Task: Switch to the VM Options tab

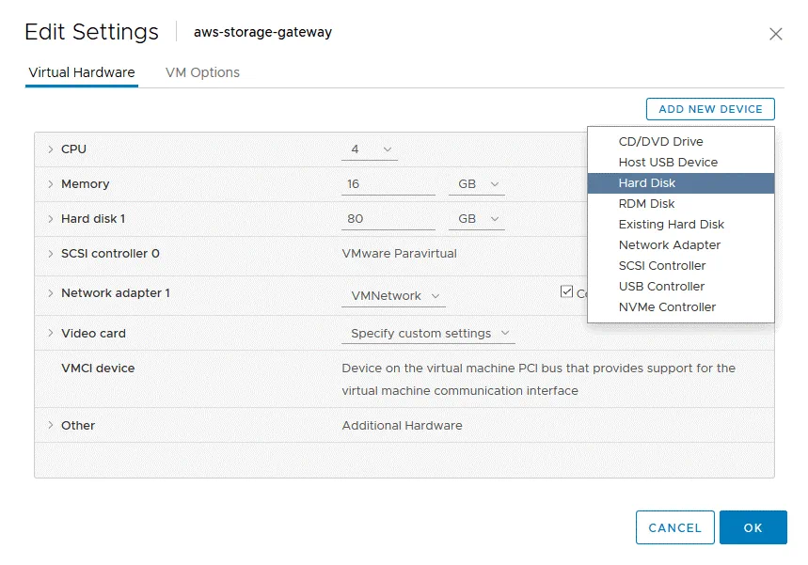Action: tap(202, 72)
